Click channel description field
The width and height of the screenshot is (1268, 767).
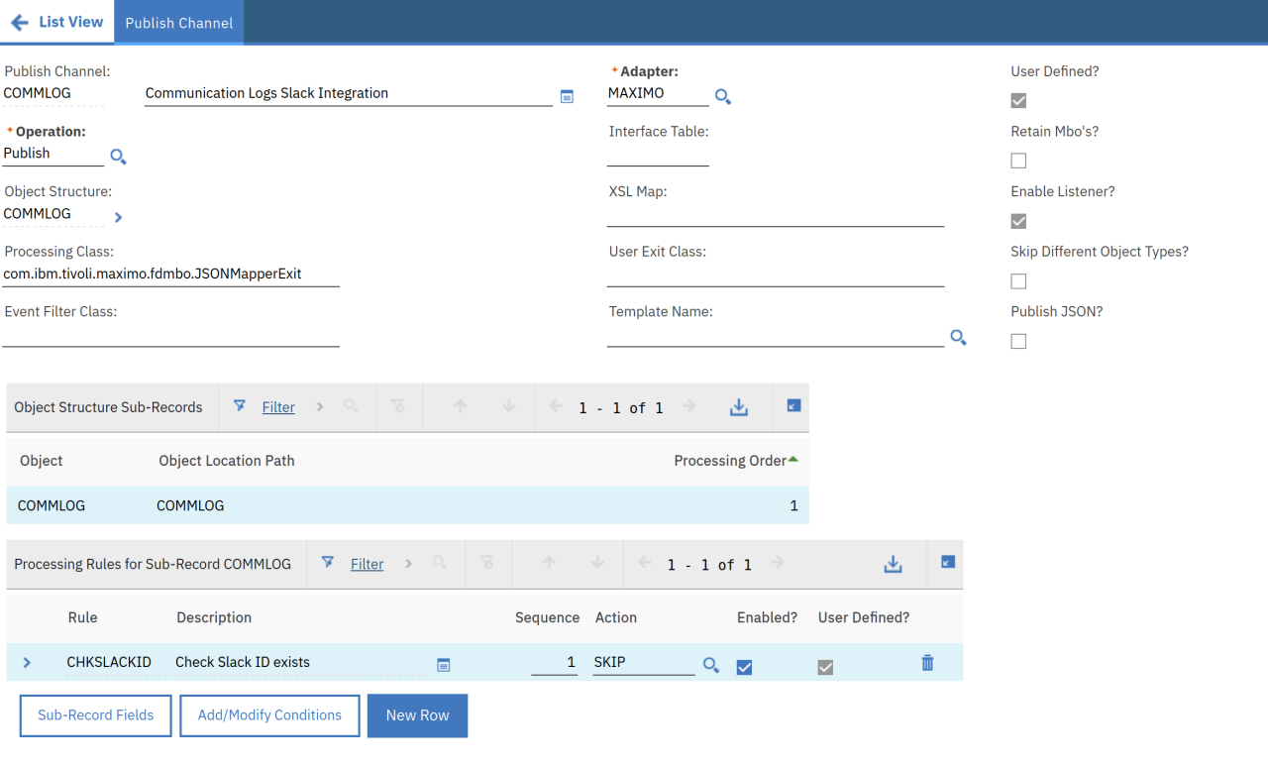coord(349,94)
